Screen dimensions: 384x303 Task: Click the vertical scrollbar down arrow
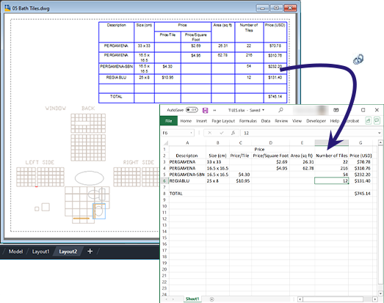tap(380, 293)
